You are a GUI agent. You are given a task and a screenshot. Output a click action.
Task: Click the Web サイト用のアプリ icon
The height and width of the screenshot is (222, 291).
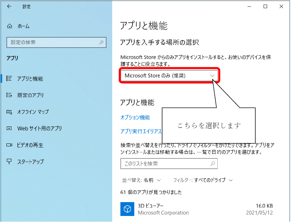click(x=10, y=129)
